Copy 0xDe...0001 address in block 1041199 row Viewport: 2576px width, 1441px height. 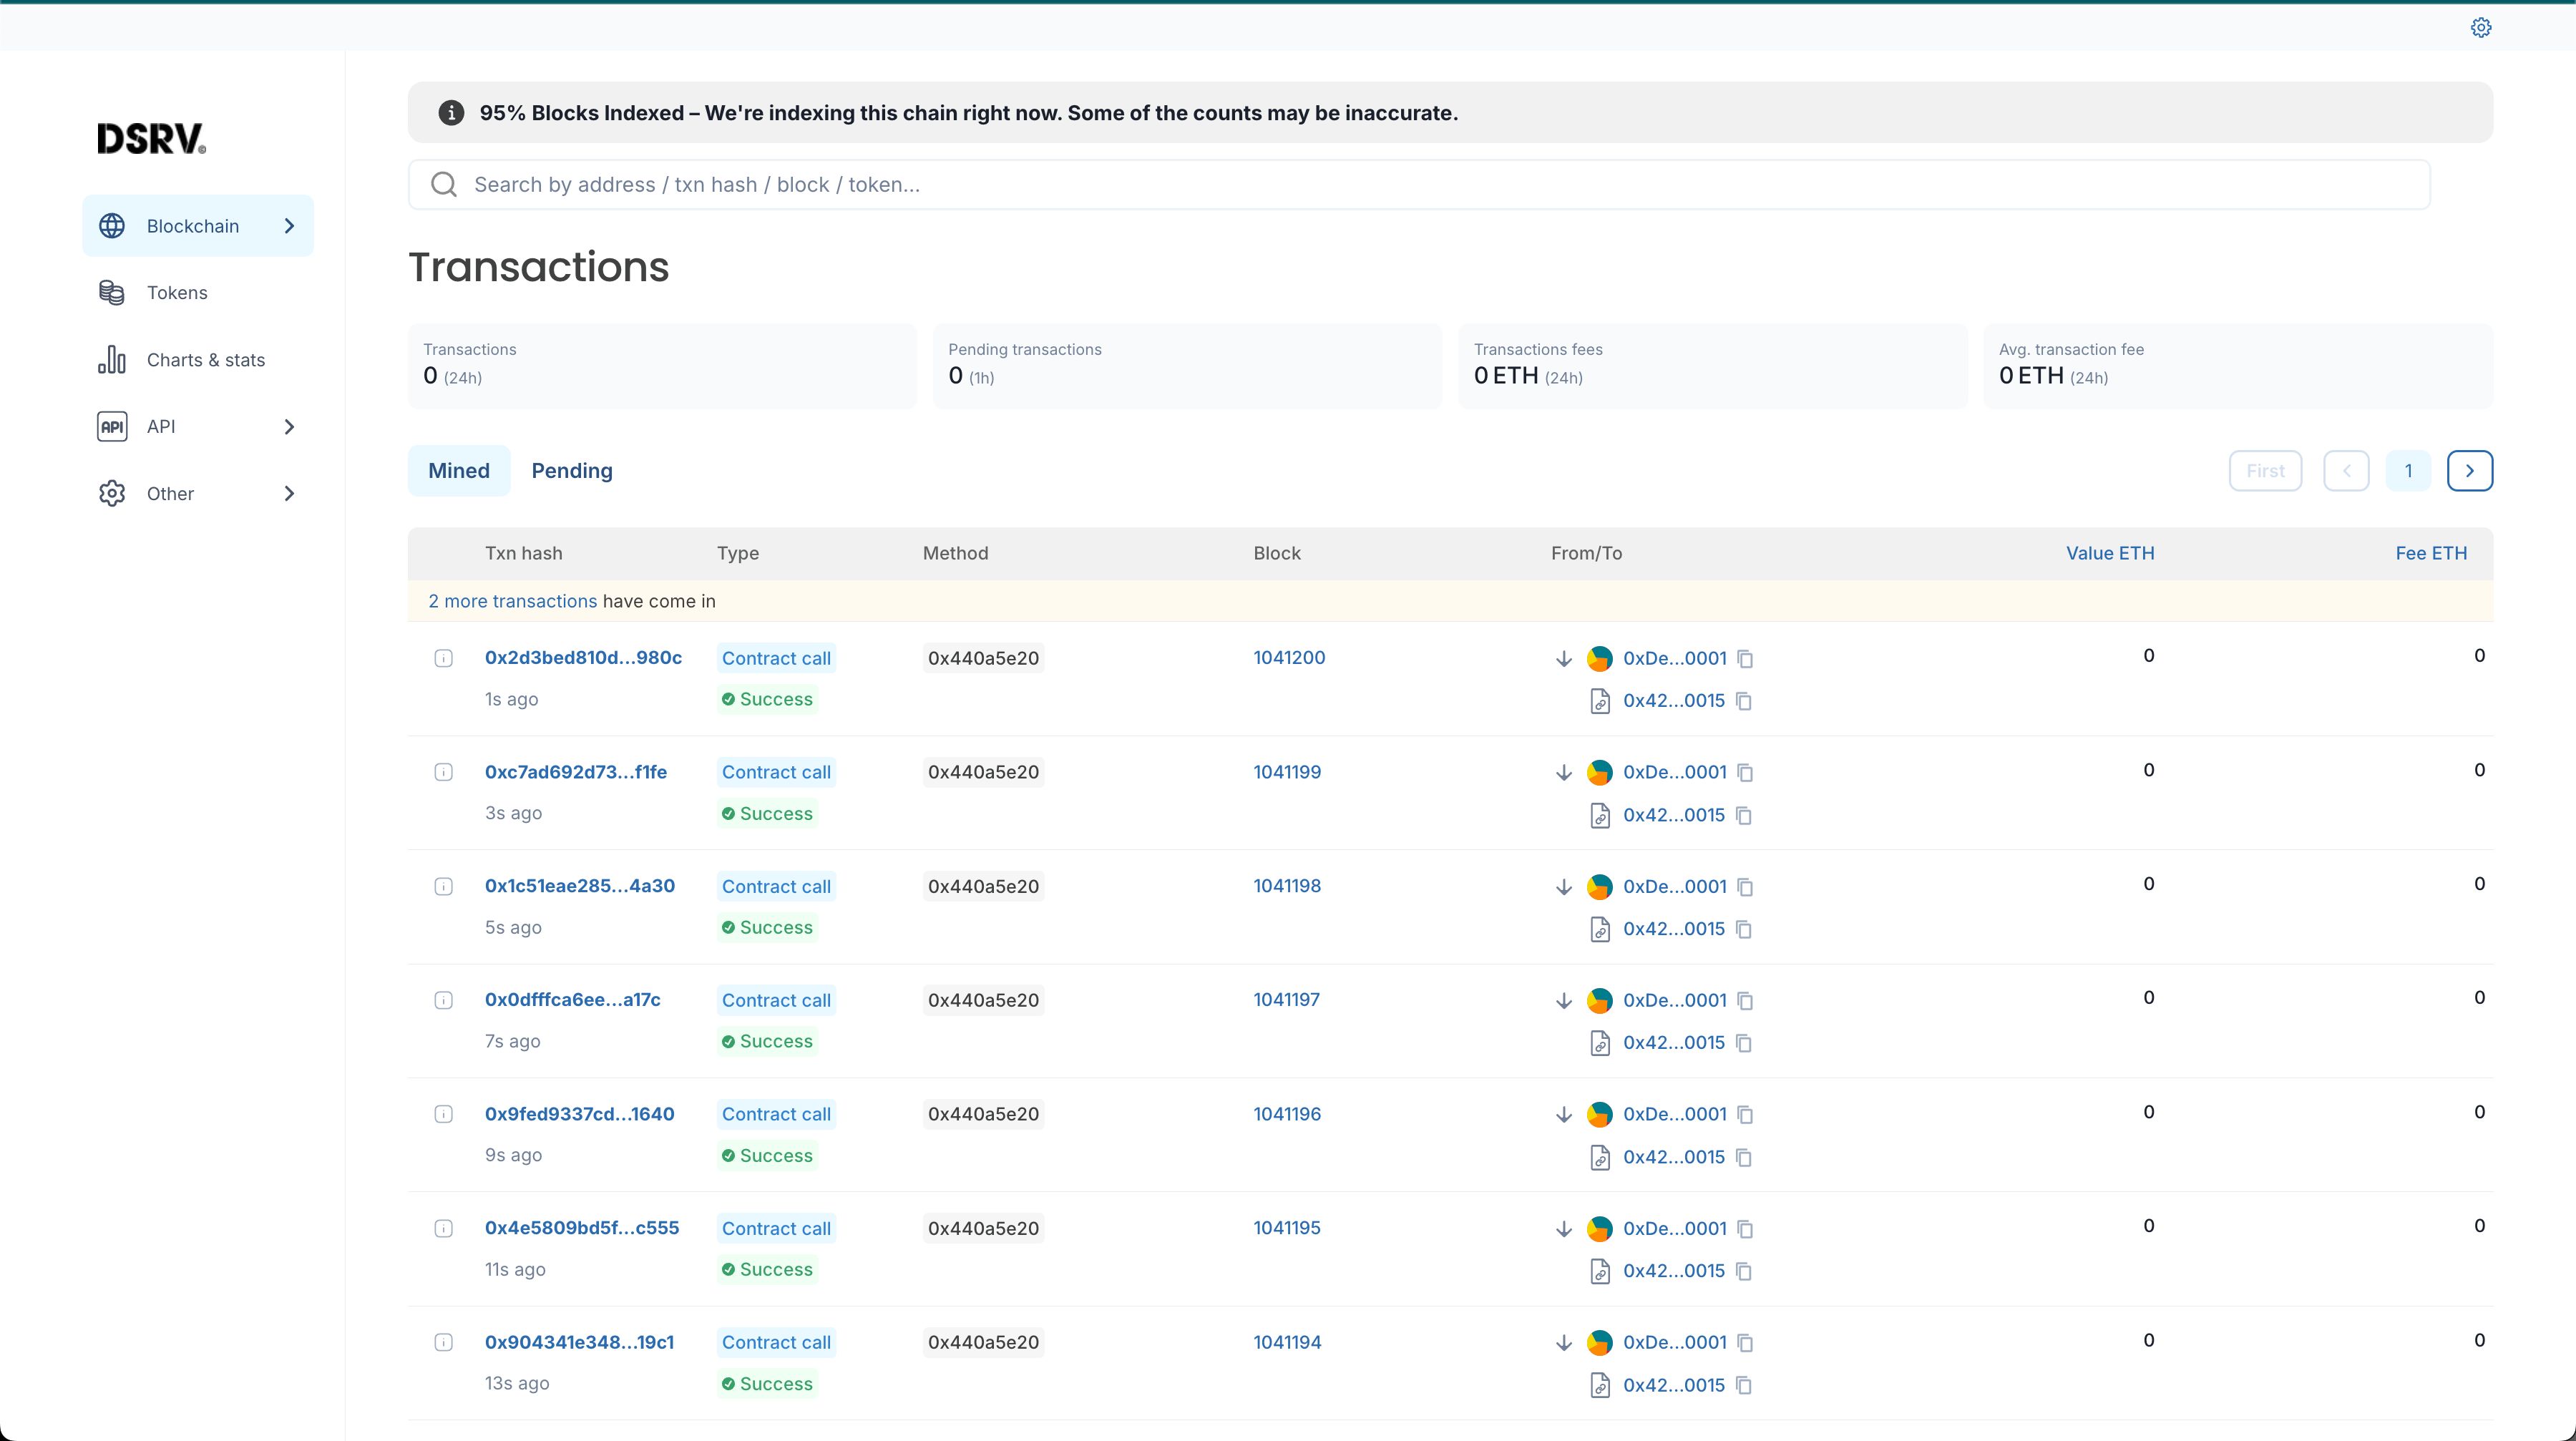pos(1745,772)
